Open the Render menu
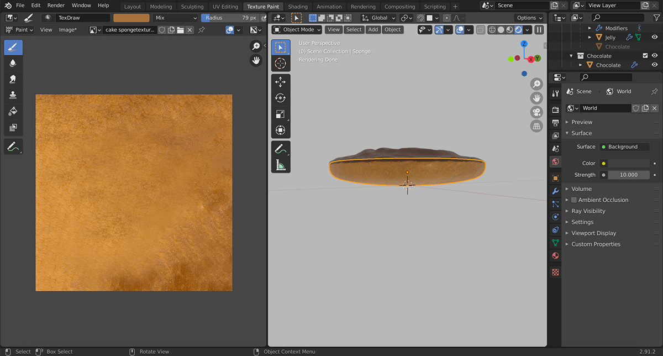Viewport: 663px width, 356px height. [x=56, y=6]
